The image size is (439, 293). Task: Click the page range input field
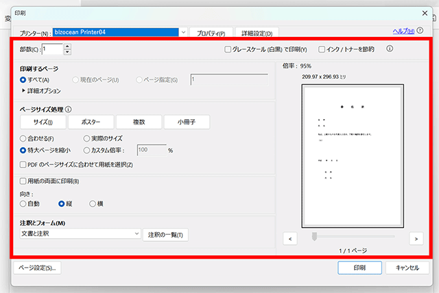coord(229,79)
